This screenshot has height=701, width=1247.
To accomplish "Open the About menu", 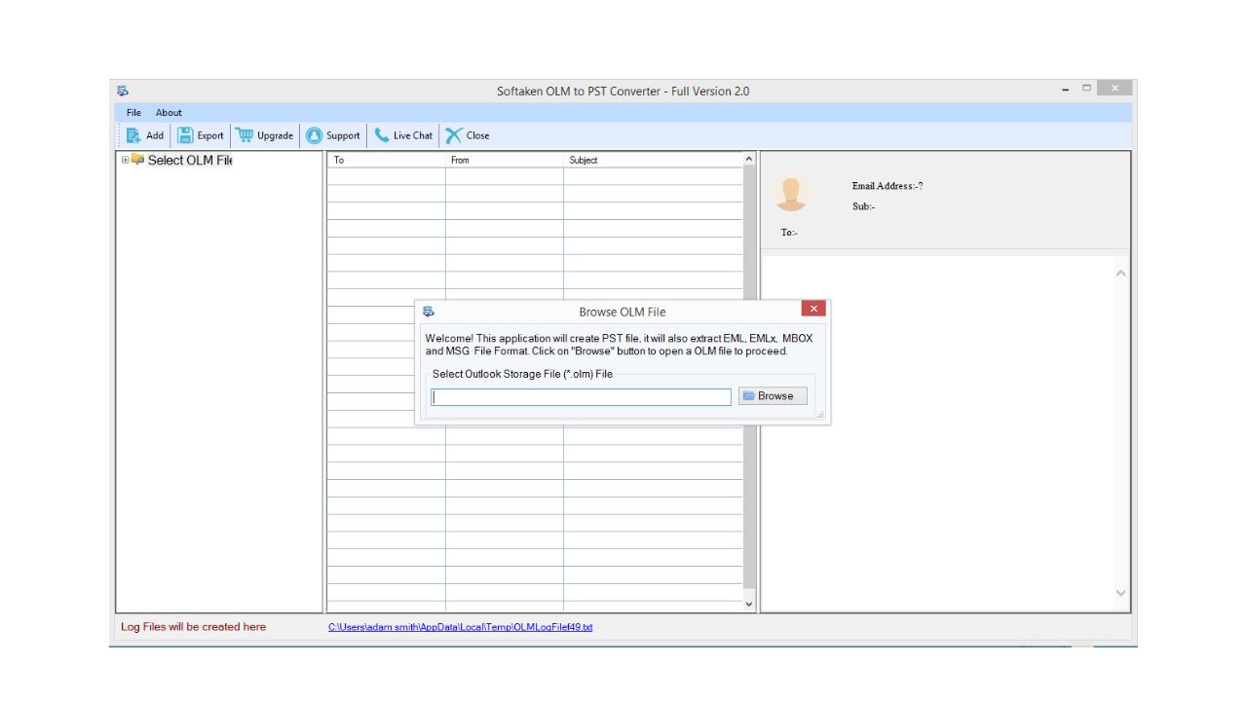I will 169,113.
